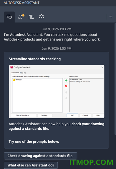116x169 pixels.
Task: Start a new chat with plus icon
Action: coord(111,17)
